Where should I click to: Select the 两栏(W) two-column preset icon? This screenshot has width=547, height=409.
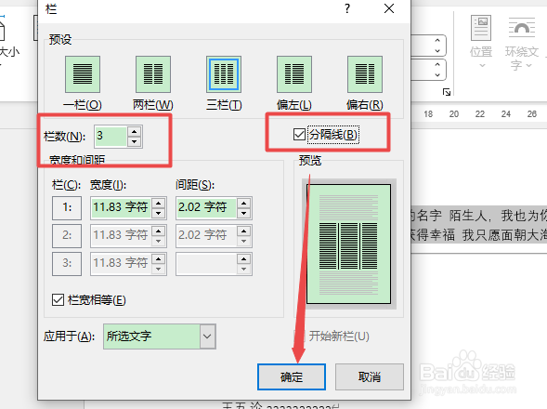point(153,74)
